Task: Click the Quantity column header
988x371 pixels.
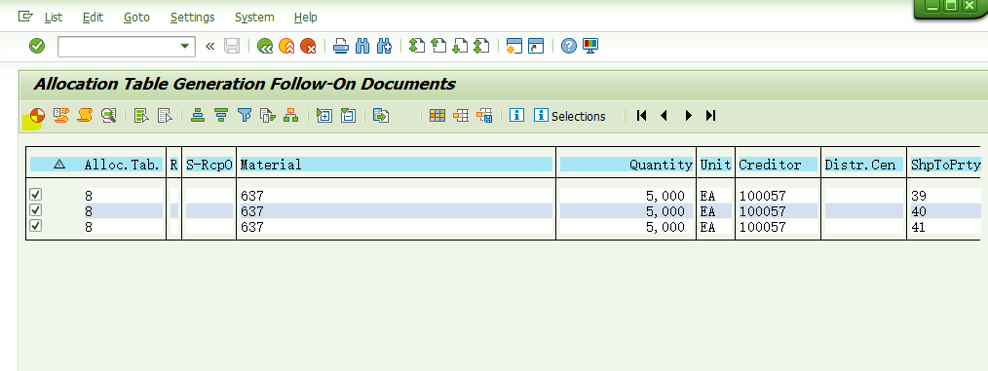Action: [627, 165]
